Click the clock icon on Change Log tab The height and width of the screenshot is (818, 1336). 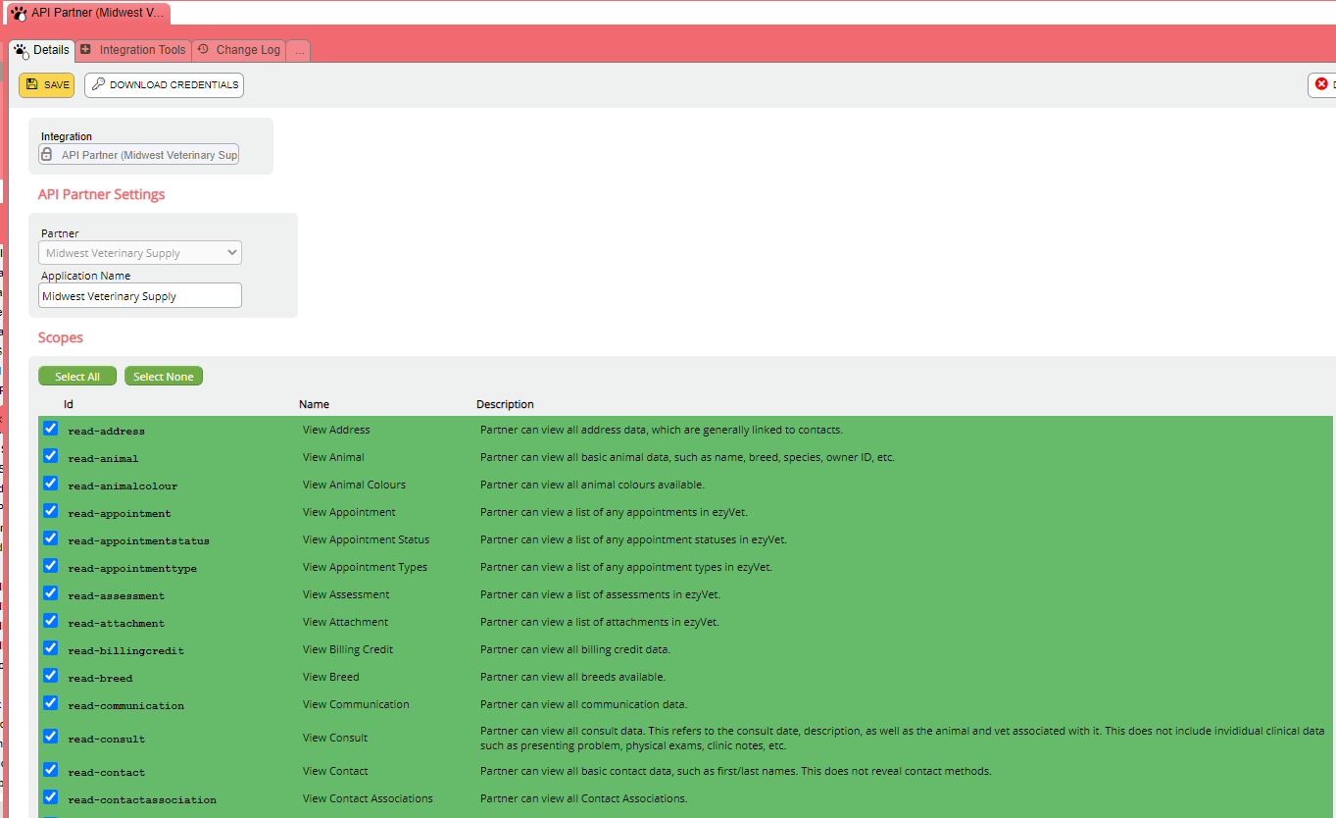pos(203,50)
